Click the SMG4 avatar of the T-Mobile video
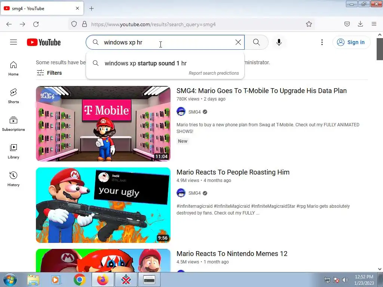This screenshot has height=287, width=383. [181, 111]
